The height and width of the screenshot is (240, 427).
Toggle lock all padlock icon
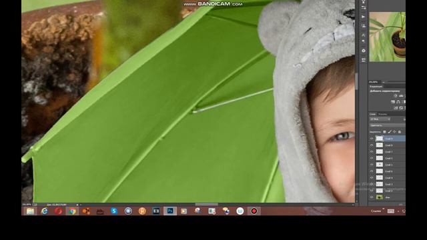(x=400, y=132)
